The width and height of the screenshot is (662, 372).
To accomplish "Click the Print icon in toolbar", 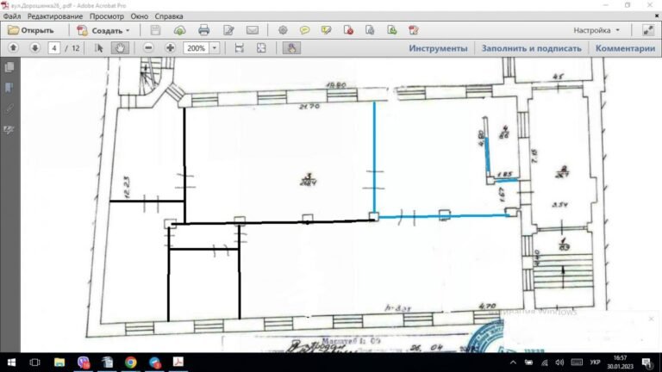I will pos(204,30).
